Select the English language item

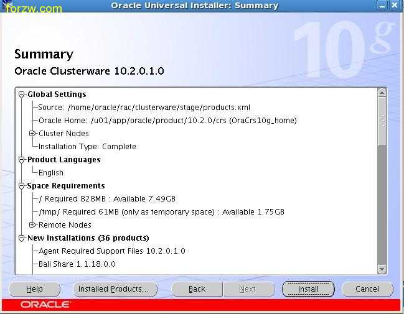(51, 173)
